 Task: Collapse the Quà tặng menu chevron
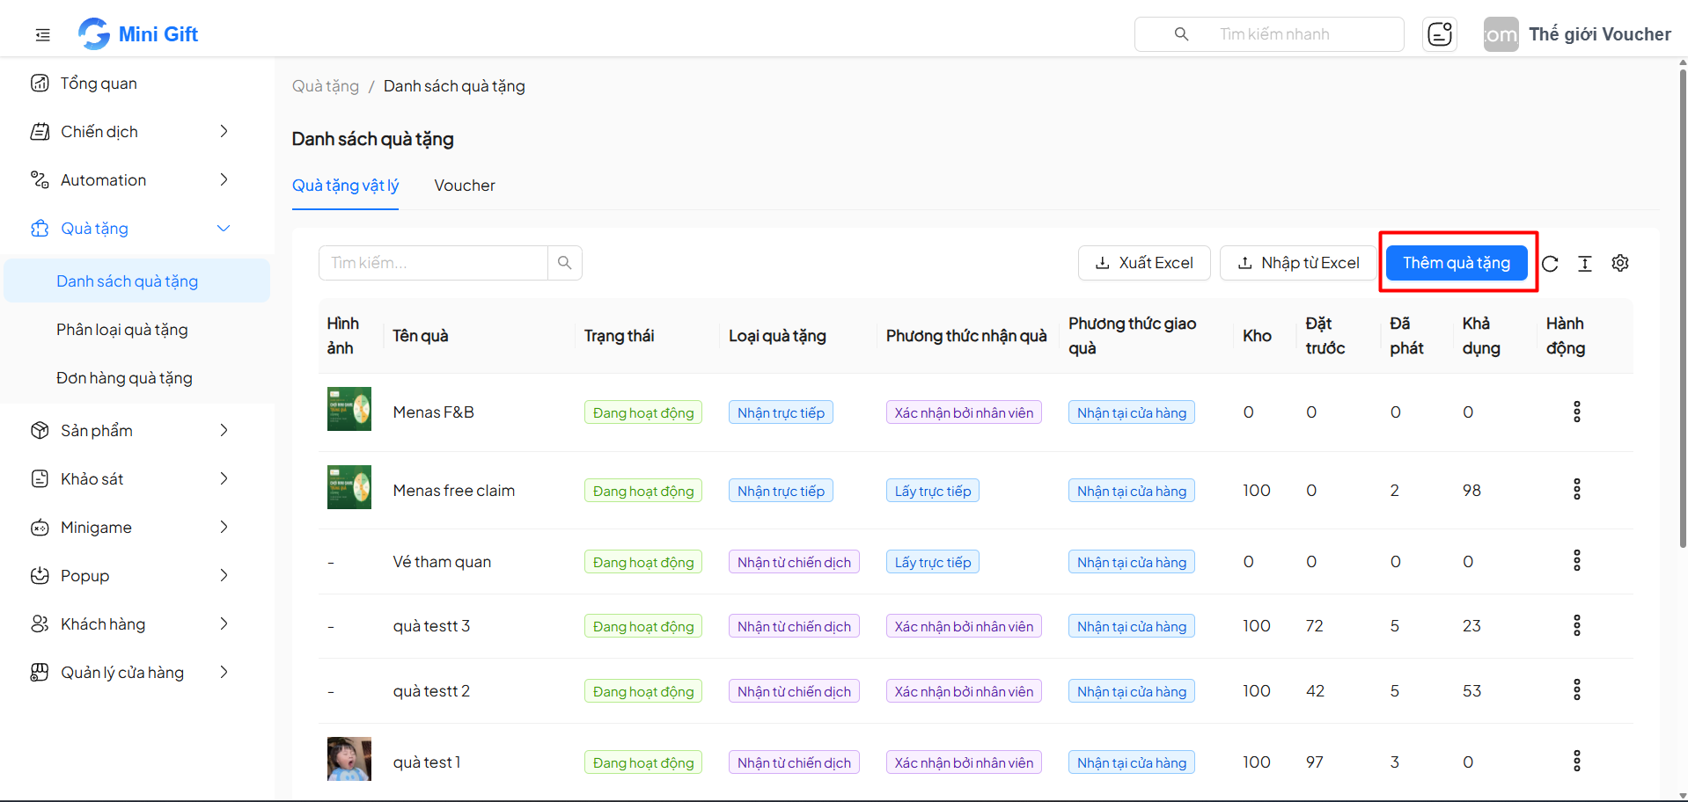[224, 229]
